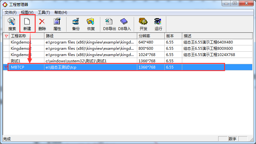Start runtime with 运行 icon

158,24
